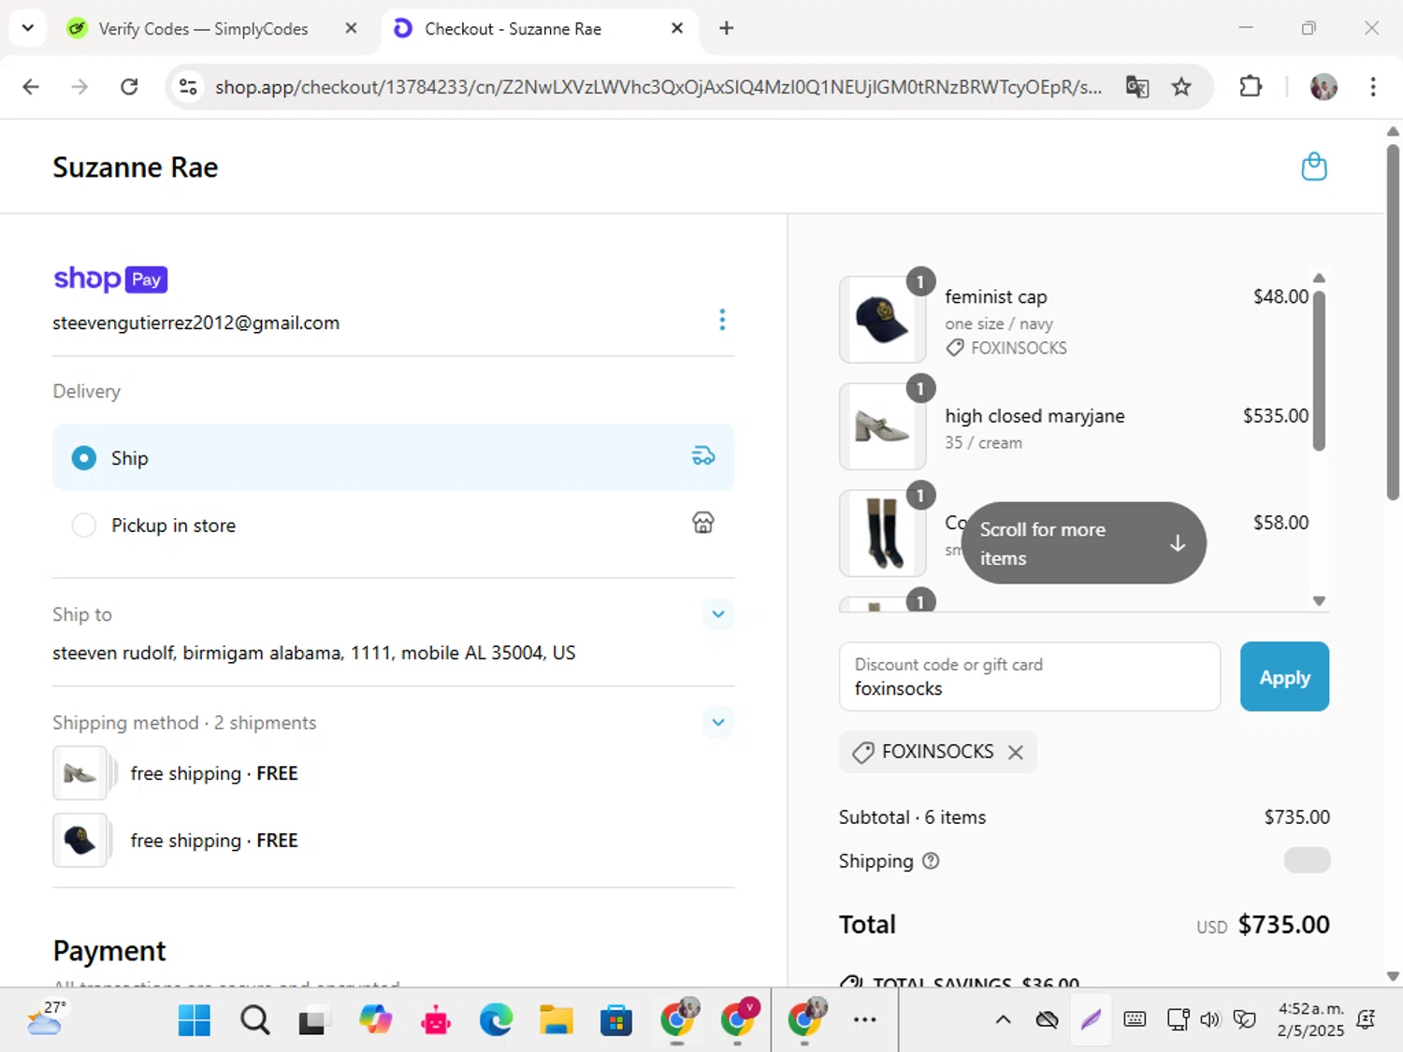The image size is (1403, 1052).
Task: Open the Chrome three-dot menu
Action: tap(1373, 87)
